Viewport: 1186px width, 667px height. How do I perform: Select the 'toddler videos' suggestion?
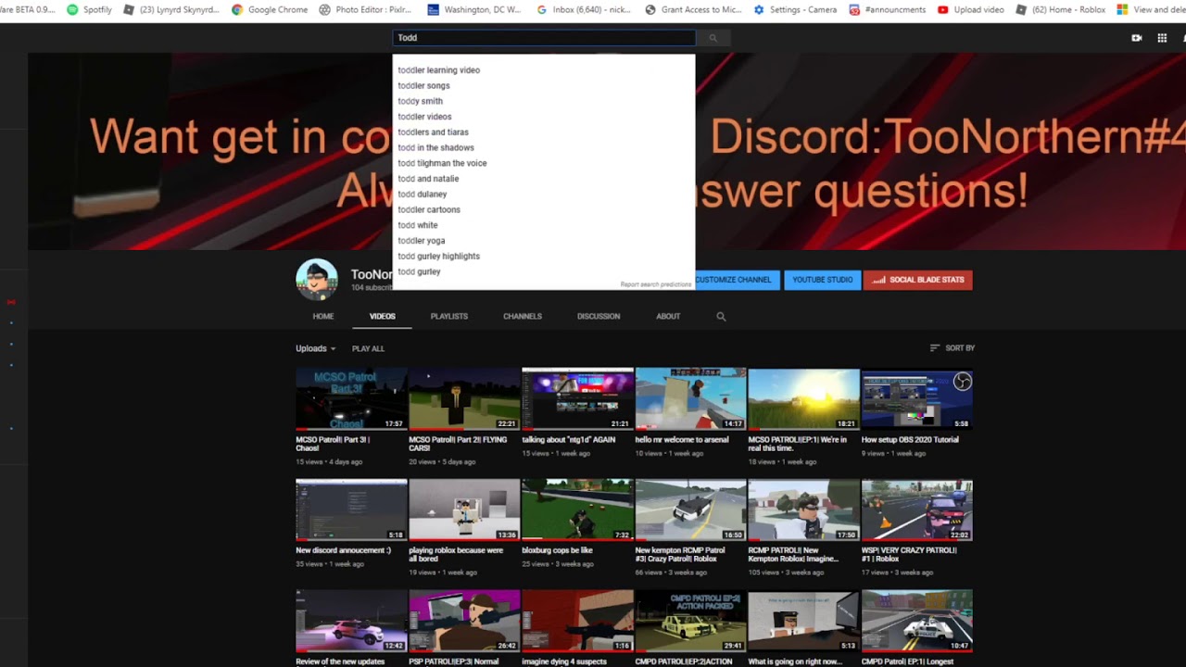pyautogui.click(x=544, y=117)
